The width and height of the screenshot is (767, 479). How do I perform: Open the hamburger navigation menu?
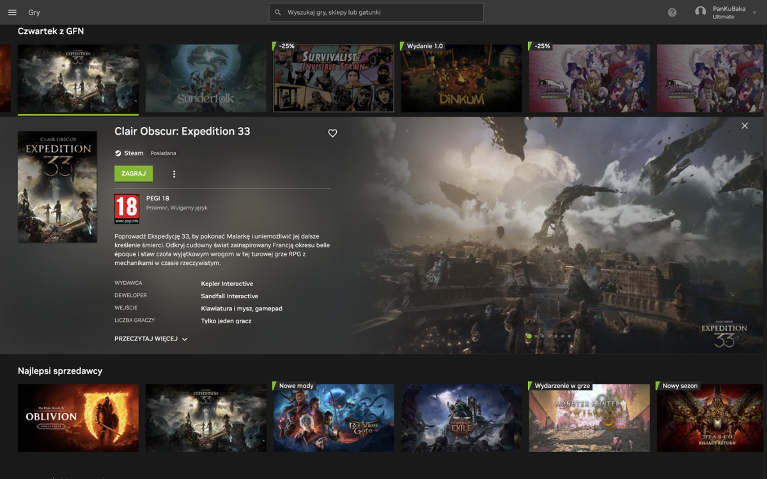click(12, 13)
